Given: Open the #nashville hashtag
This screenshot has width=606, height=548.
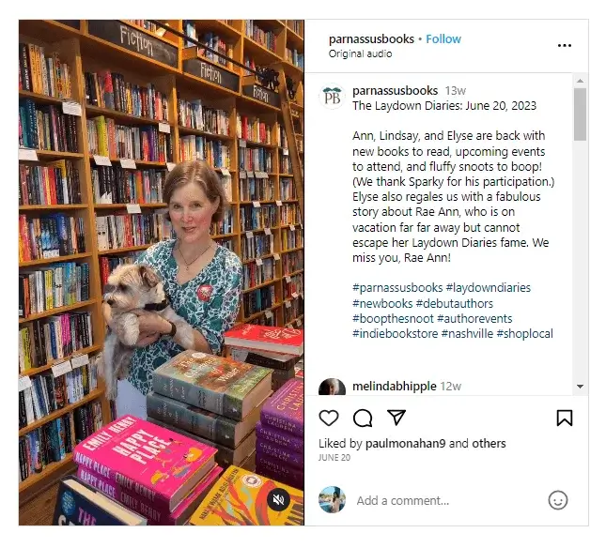Looking at the screenshot, I should (x=467, y=333).
